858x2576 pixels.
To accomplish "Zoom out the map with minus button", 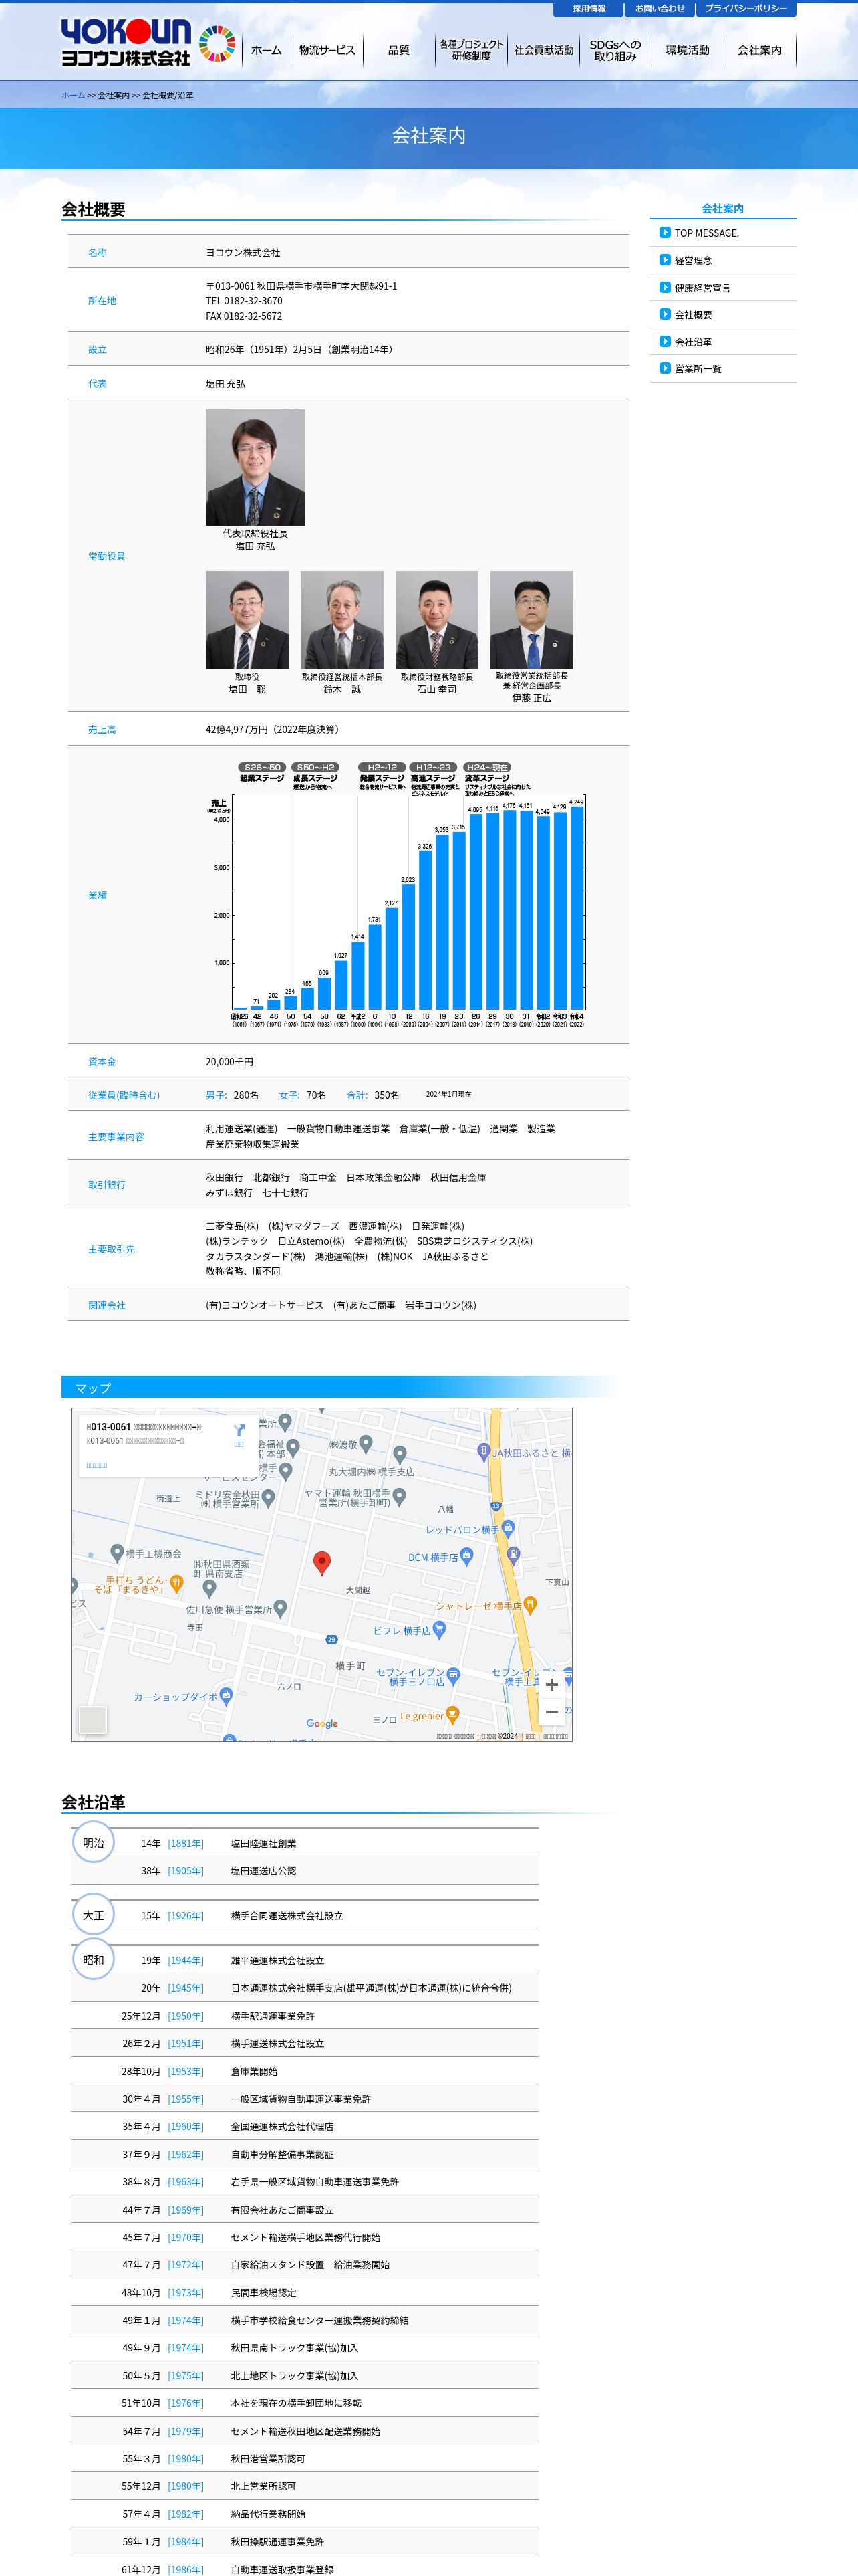I will point(551,1712).
